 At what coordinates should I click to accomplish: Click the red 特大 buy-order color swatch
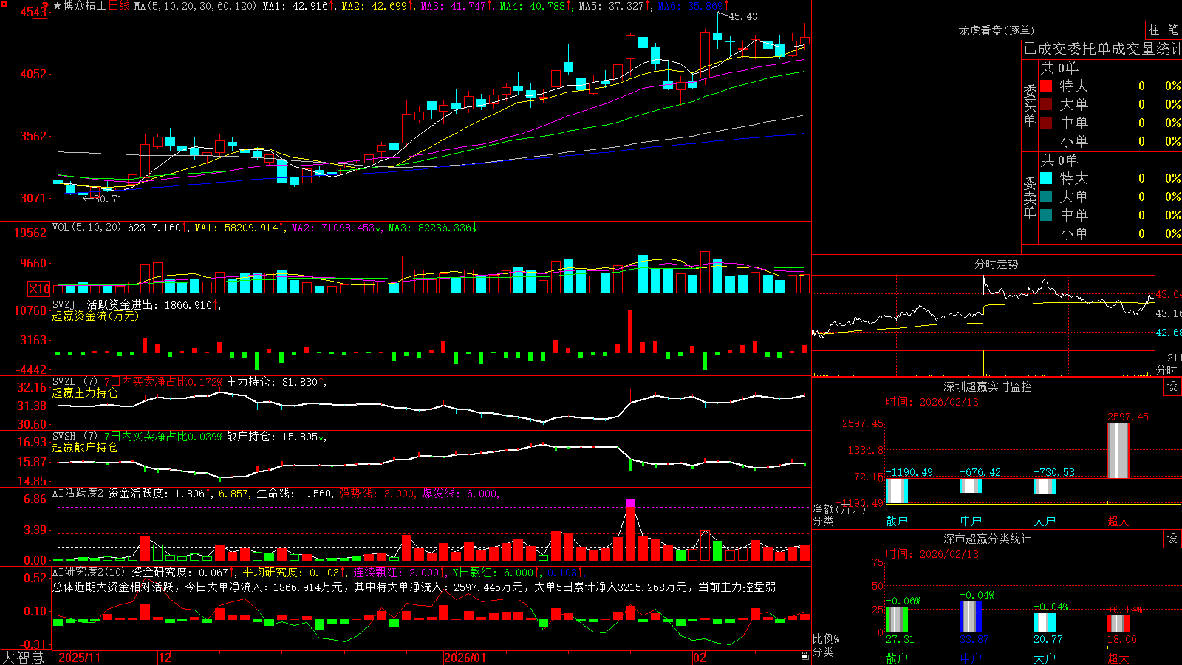[x=1046, y=86]
